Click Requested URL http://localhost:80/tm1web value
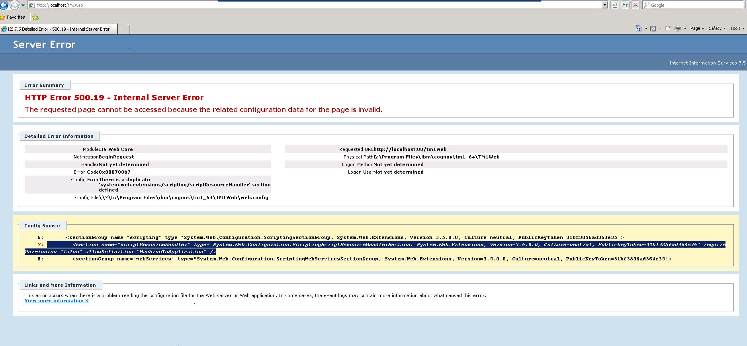The image size is (747, 346). (x=410, y=149)
